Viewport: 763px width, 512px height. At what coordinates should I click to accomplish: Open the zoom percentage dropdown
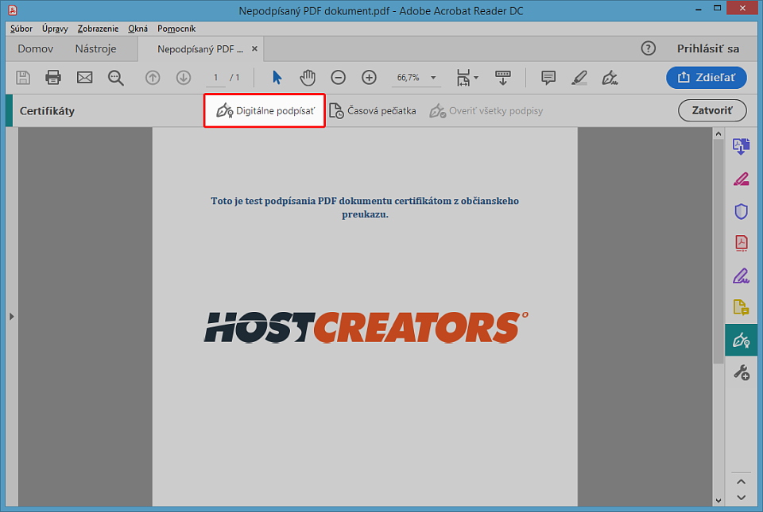click(434, 78)
